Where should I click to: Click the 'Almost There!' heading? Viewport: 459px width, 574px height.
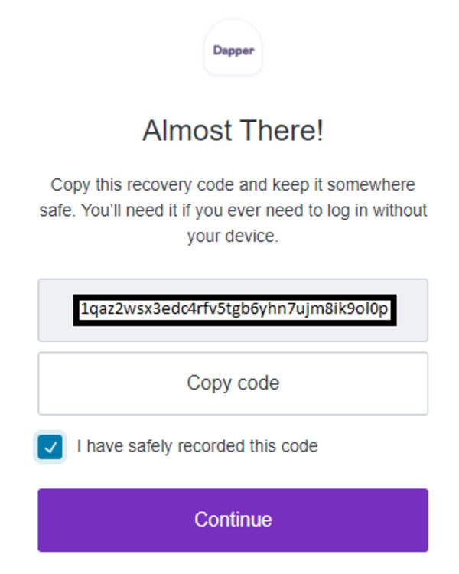point(233,130)
